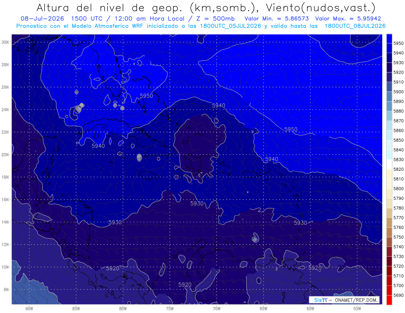Viewport: 405px width, 313px height.
Task: Click the '24N' latitude axis label
Action: pos(5,110)
